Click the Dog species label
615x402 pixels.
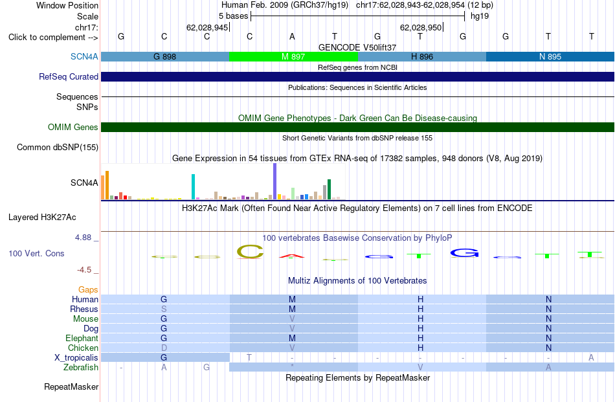(x=91, y=329)
